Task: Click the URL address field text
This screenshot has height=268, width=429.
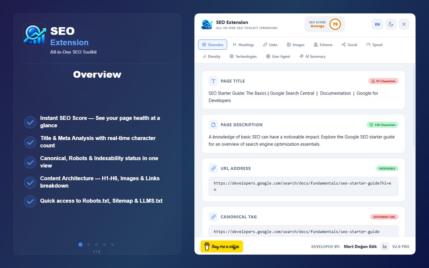Action: [x=303, y=186]
